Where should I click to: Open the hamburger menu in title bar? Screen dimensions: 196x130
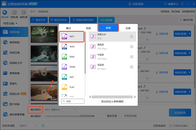pyautogui.click(x=182, y=4)
